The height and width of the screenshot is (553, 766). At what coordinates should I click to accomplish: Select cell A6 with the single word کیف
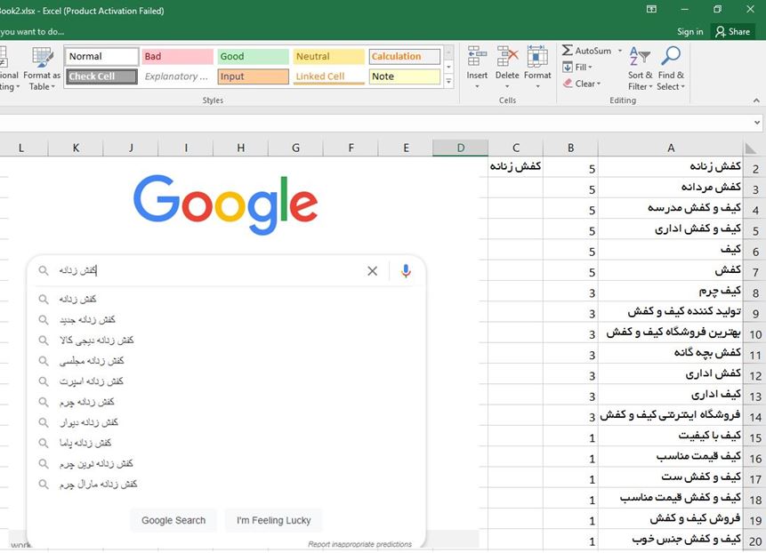click(x=671, y=250)
